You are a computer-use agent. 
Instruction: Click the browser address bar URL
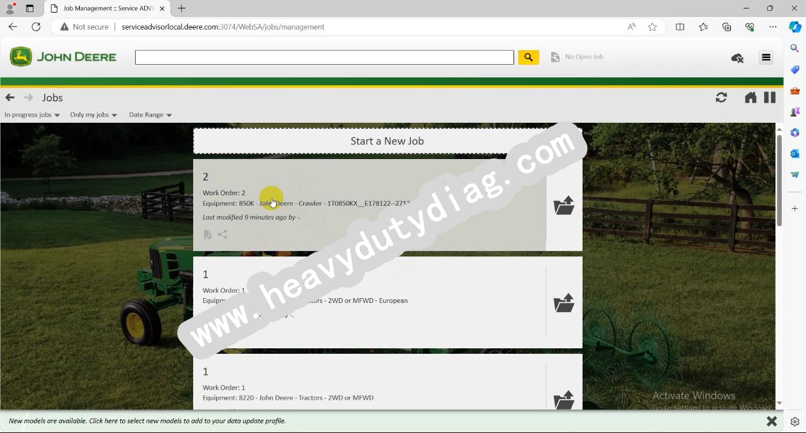[223, 27]
